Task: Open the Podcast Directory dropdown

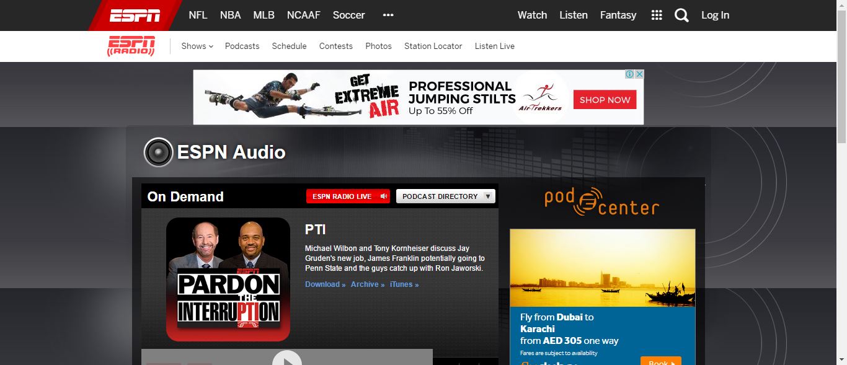Action: (x=446, y=196)
